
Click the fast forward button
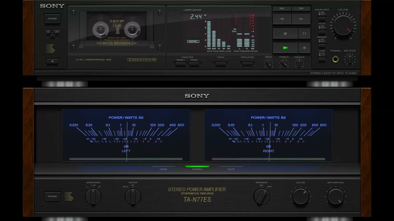coord(301,9)
